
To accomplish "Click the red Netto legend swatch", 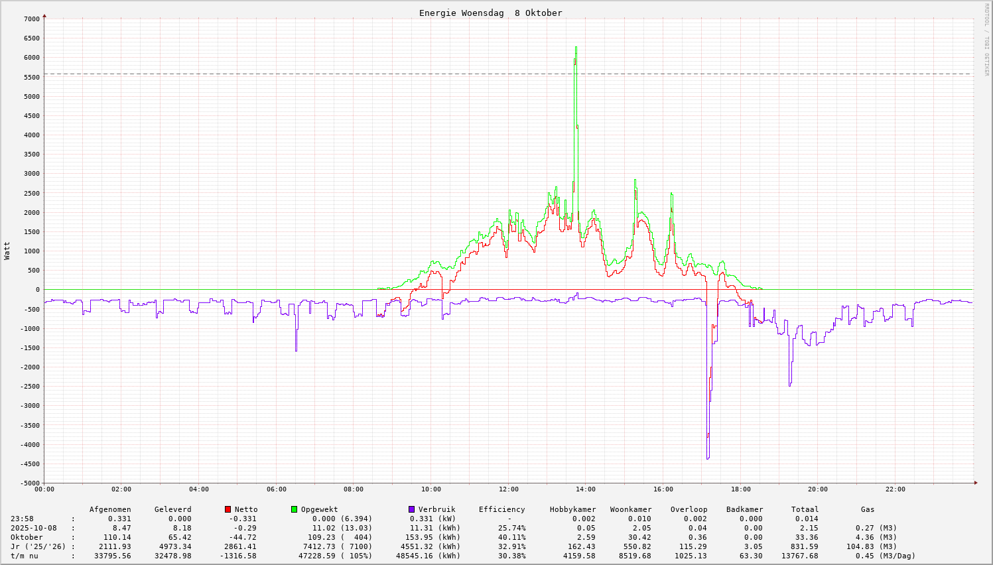I will point(228,509).
